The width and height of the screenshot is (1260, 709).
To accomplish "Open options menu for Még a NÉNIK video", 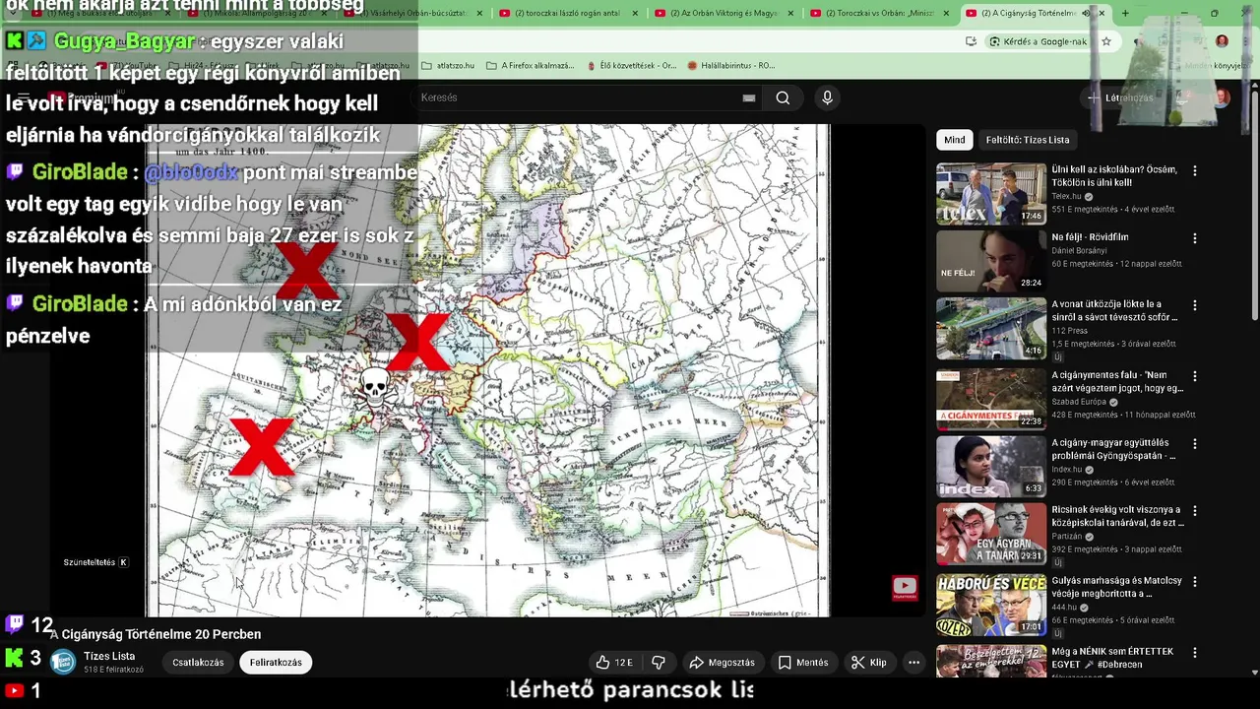I will [x=1195, y=652].
